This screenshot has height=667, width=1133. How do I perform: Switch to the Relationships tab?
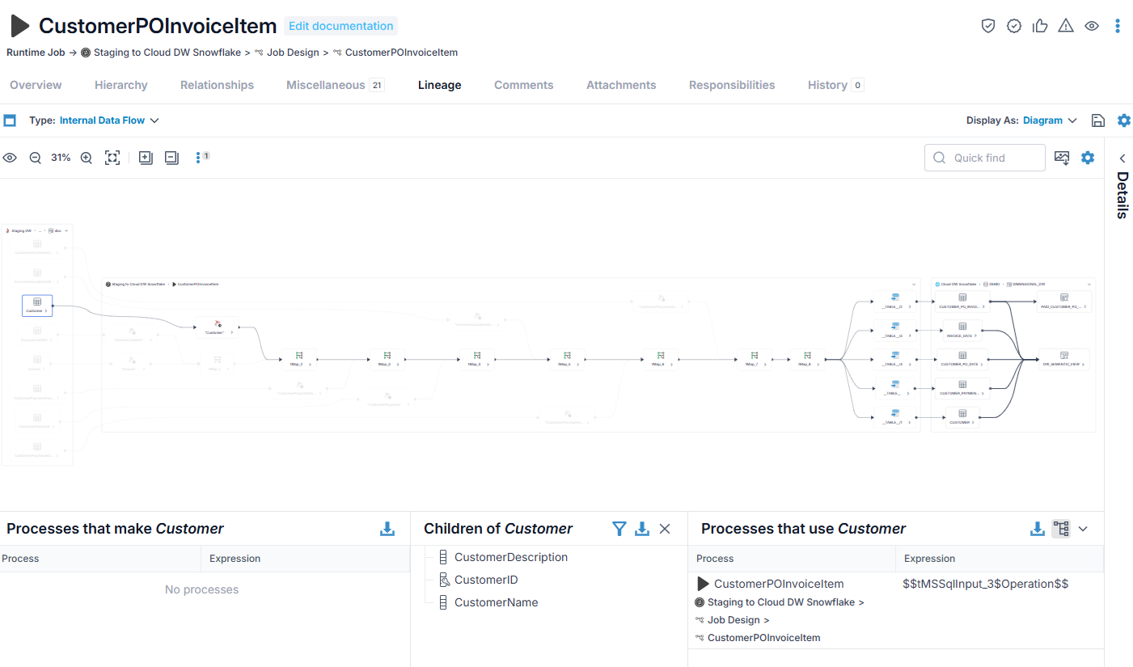(217, 85)
